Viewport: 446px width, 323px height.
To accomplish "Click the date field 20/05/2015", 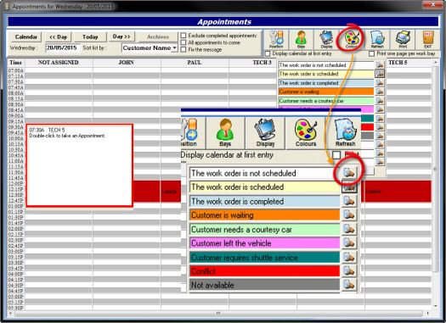I will point(62,48).
